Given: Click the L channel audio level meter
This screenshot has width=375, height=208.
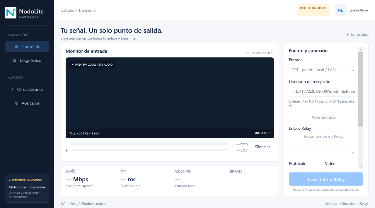Looking at the screenshot, I should coord(149,144).
